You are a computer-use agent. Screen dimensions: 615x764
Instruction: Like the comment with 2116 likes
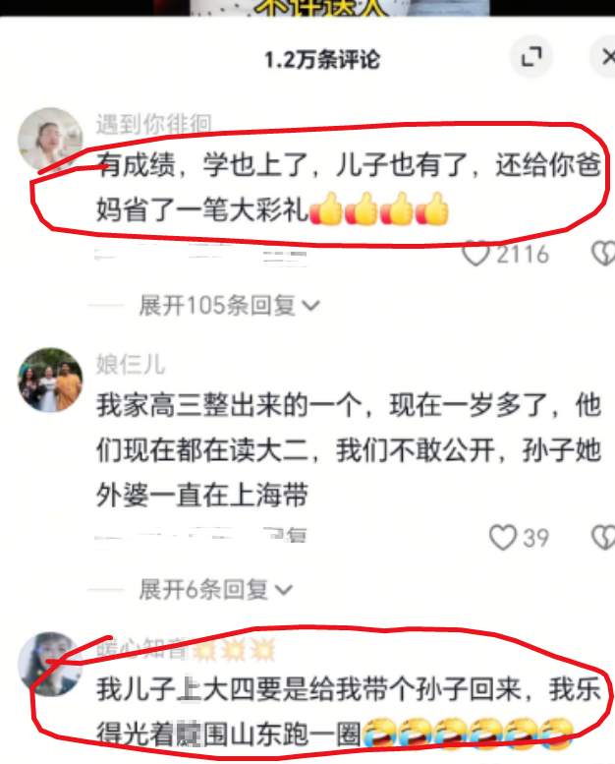(x=475, y=254)
